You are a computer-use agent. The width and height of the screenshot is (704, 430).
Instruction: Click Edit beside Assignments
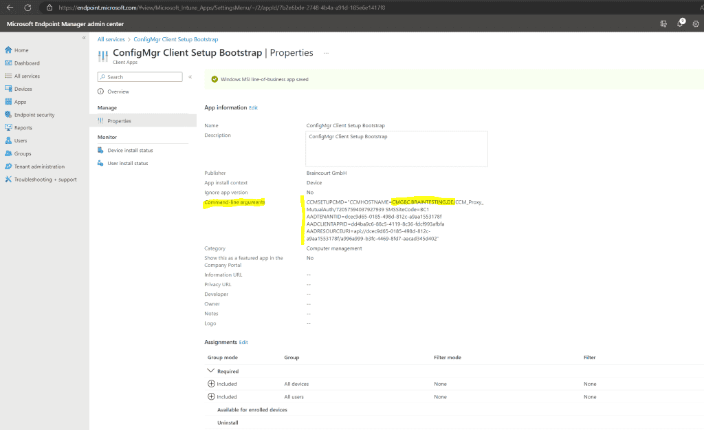point(242,342)
